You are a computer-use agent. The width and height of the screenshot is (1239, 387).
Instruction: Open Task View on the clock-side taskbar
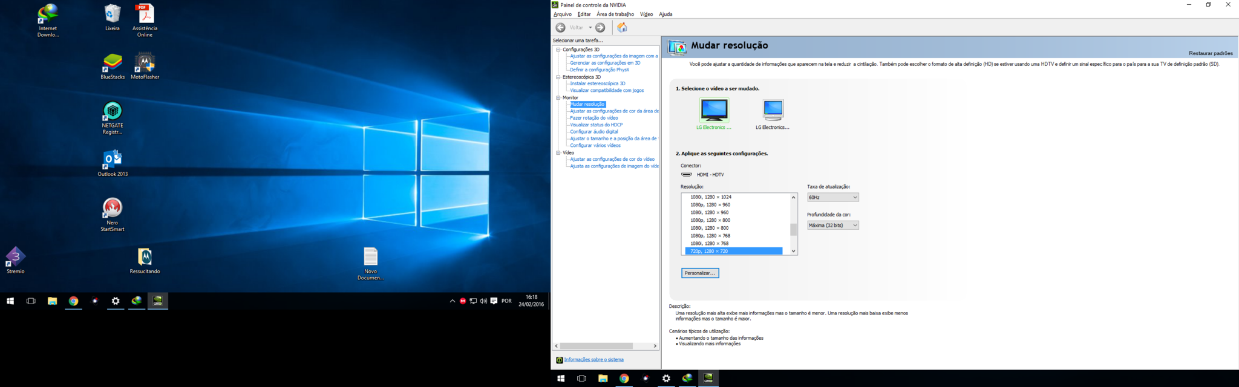pyautogui.click(x=31, y=301)
